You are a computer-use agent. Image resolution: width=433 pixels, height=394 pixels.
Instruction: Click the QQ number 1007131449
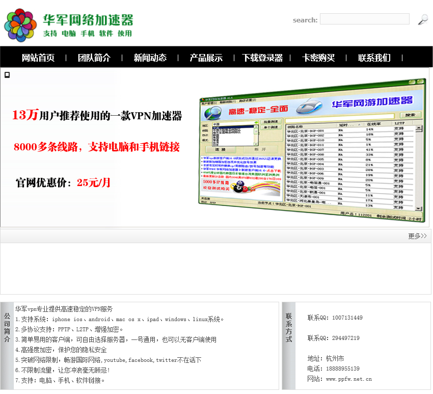click(x=347, y=318)
